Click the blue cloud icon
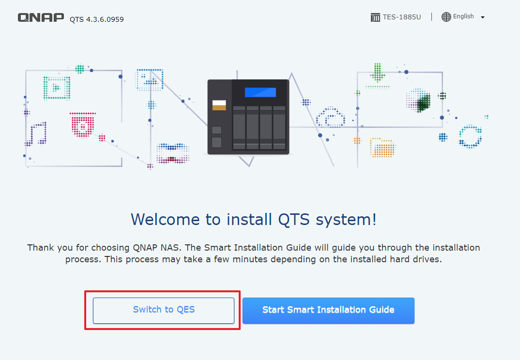The width and height of the screenshot is (520, 360). (330, 118)
